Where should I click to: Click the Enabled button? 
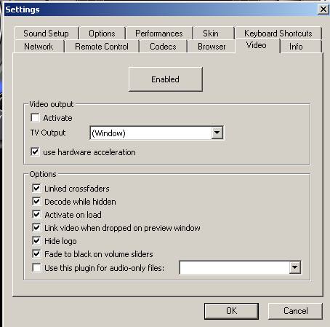(x=166, y=79)
